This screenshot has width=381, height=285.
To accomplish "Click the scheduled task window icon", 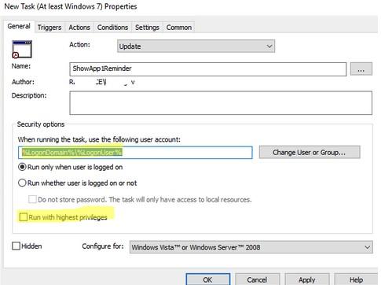I will point(22,49).
